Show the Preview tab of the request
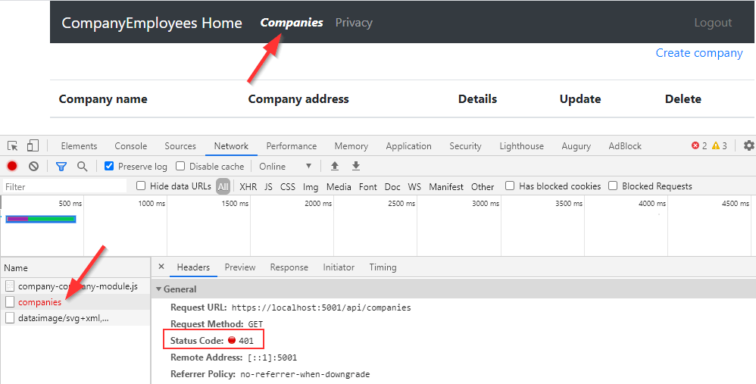Image resolution: width=756 pixels, height=384 pixels. tap(240, 267)
